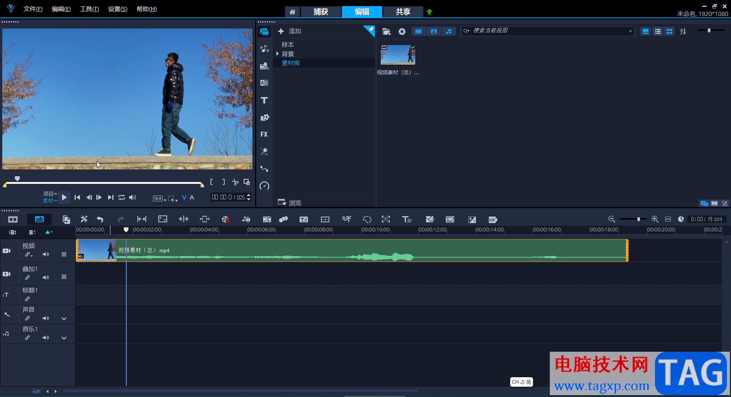
Task: Toggle show videos filter in library
Action: click(418, 31)
